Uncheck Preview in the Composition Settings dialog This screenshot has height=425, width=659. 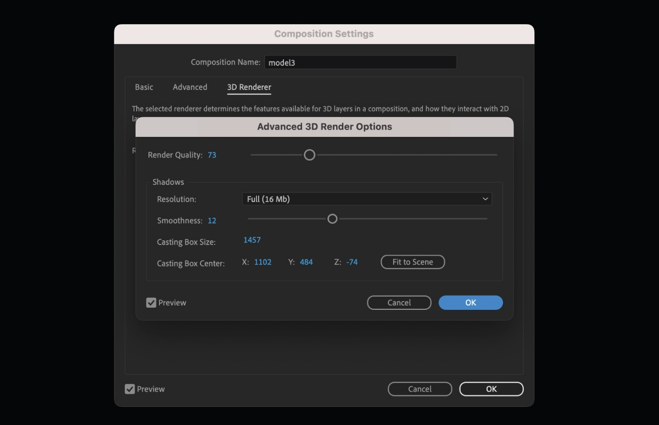(x=130, y=389)
